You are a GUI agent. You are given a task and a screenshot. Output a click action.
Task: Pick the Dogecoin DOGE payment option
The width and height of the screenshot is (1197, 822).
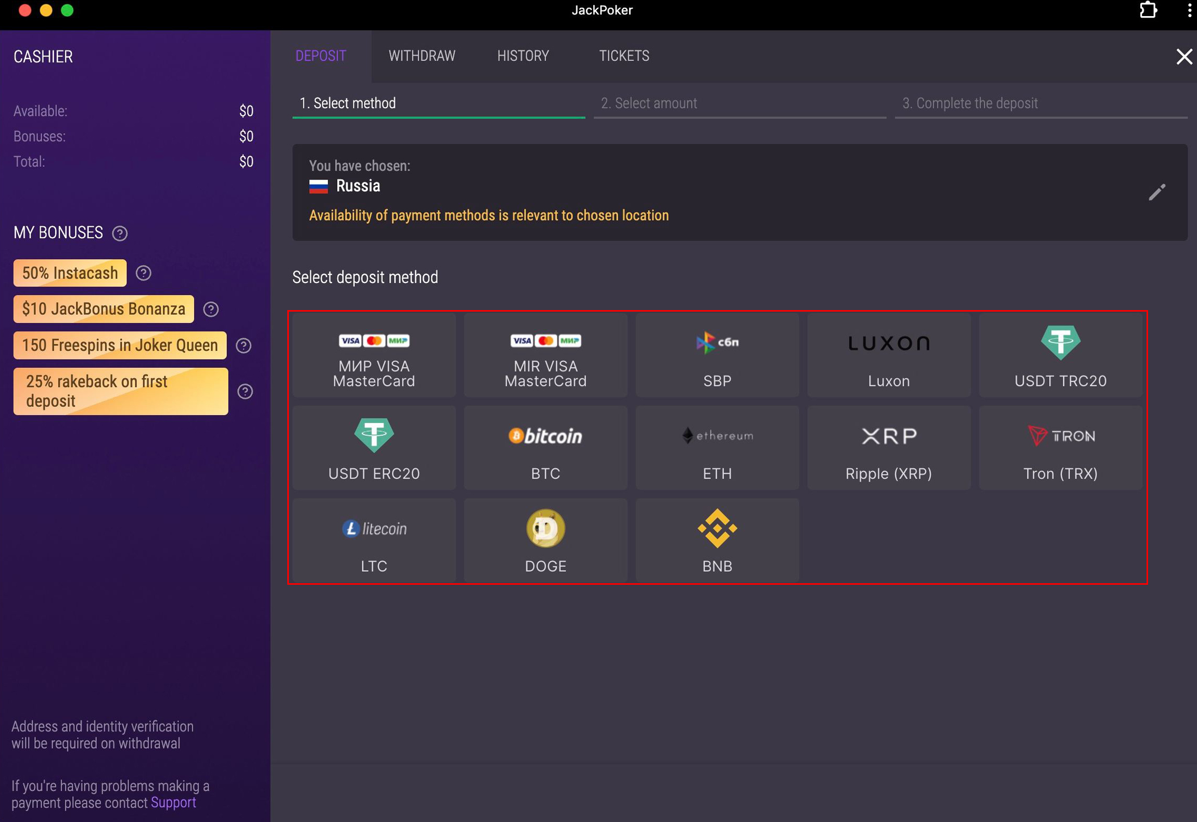[x=545, y=541]
